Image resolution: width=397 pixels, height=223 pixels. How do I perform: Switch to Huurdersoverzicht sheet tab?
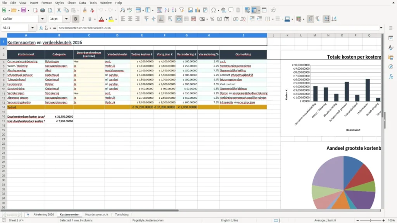tap(97, 214)
